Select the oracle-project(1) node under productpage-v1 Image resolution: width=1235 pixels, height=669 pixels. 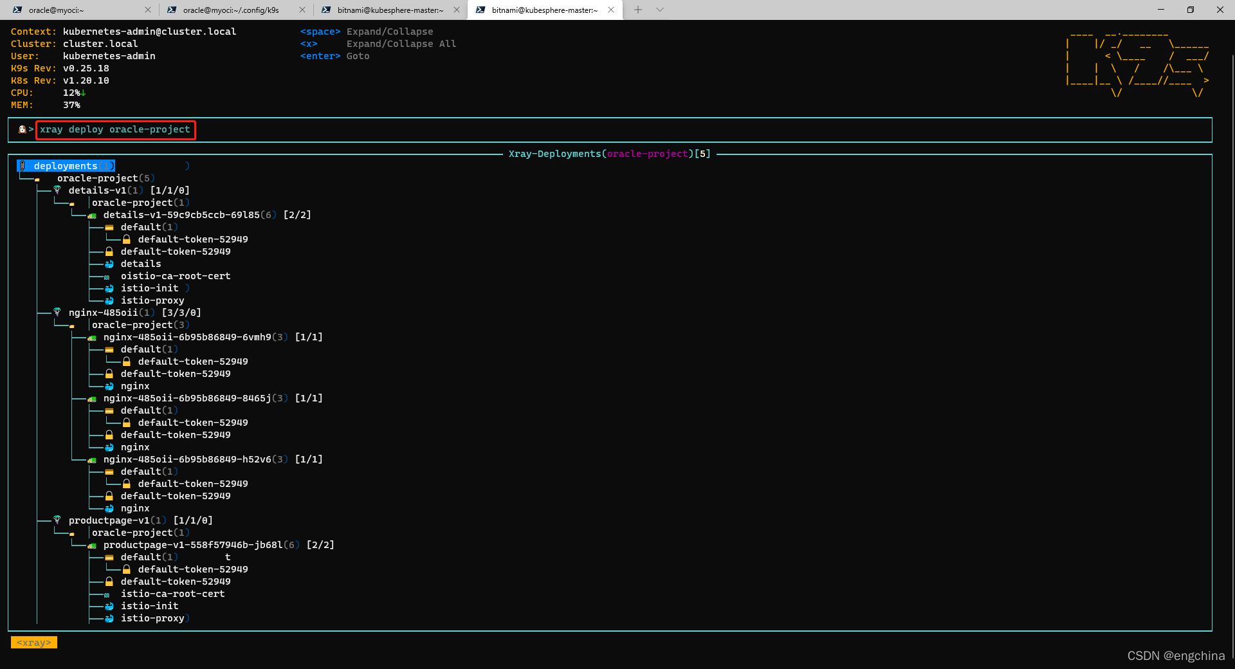click(140, 533)
